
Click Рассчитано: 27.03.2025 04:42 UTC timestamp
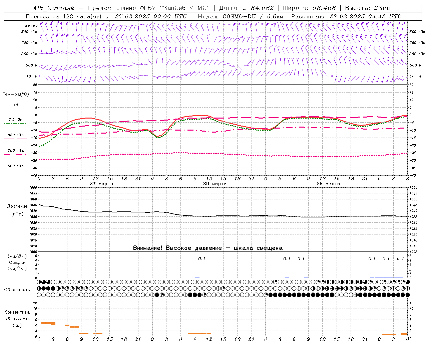[346, 16]
